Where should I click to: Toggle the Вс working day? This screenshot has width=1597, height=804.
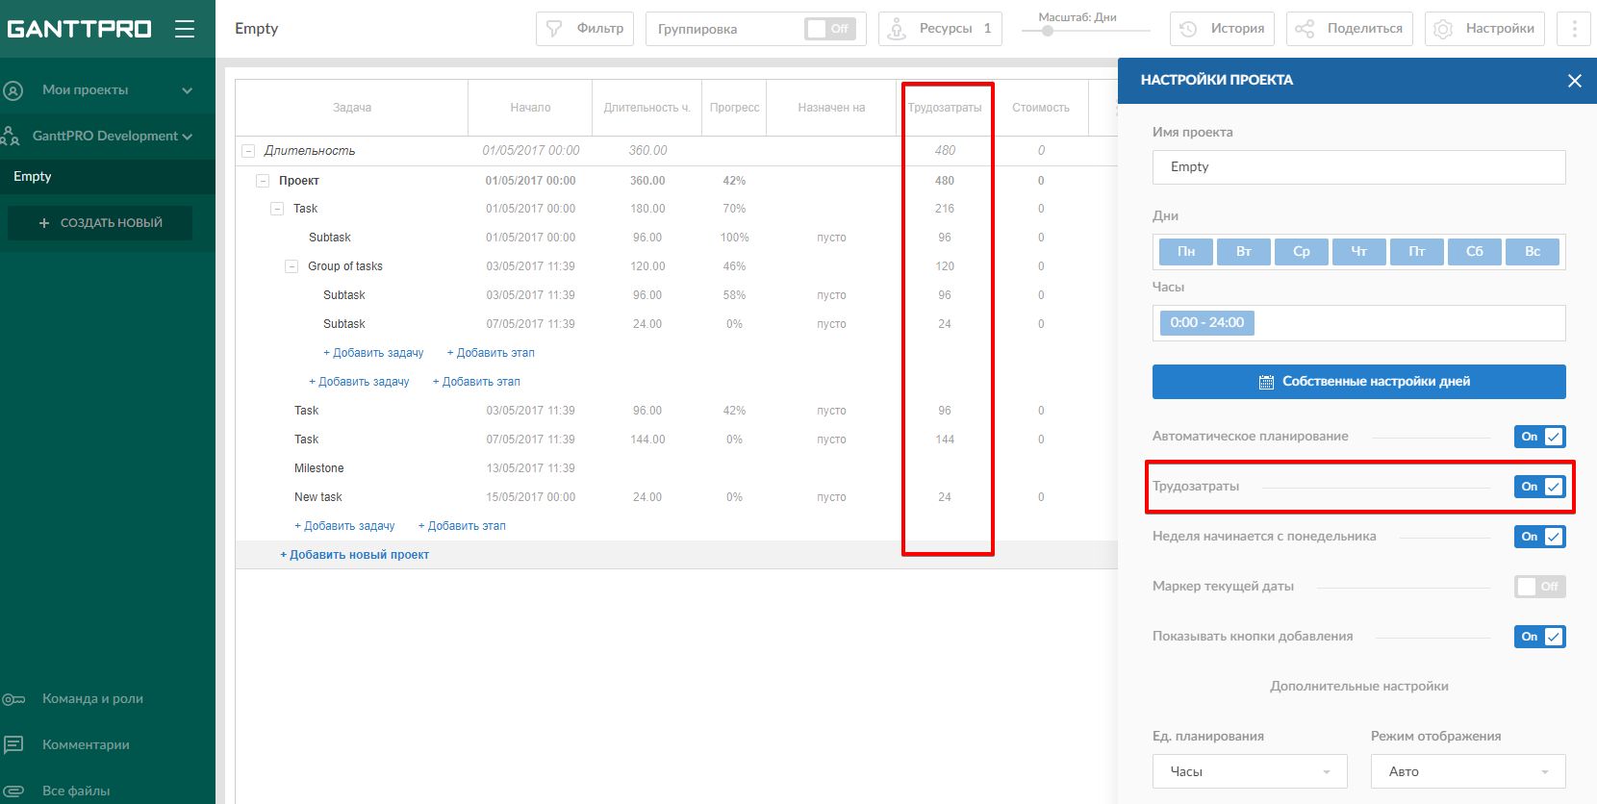[x=1533, y=252]
